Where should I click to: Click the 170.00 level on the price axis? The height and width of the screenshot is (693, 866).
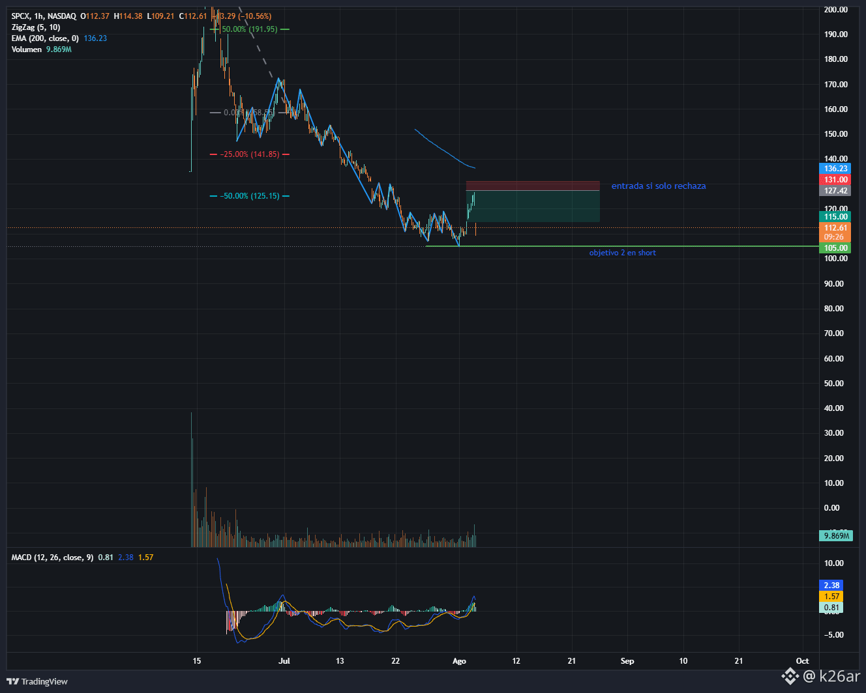click(836, 85)
